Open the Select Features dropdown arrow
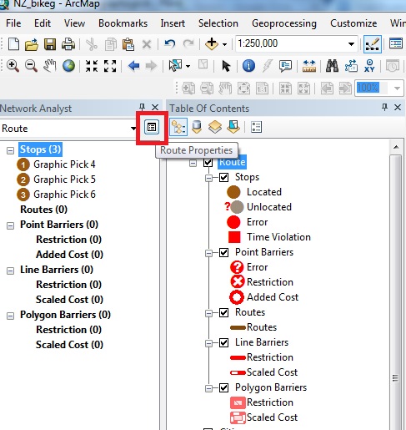The image size is (406, 430). pyautogui.click(x=188, y=66)
